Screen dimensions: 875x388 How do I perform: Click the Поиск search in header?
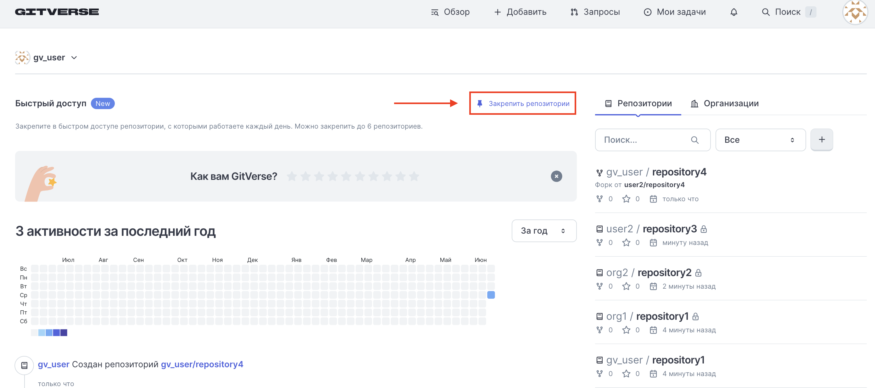point(789,12)
